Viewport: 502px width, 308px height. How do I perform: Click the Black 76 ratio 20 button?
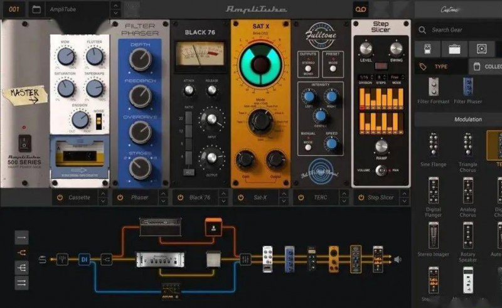190,118
